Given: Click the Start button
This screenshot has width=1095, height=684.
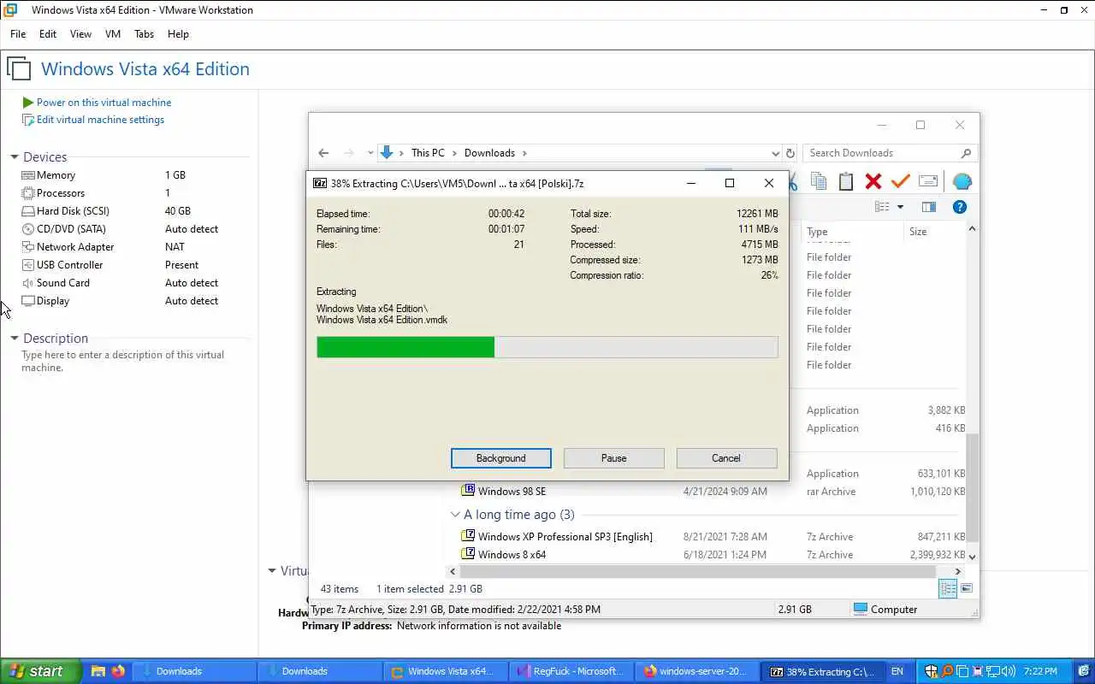Looking at the screenshot, I should 41,671.
